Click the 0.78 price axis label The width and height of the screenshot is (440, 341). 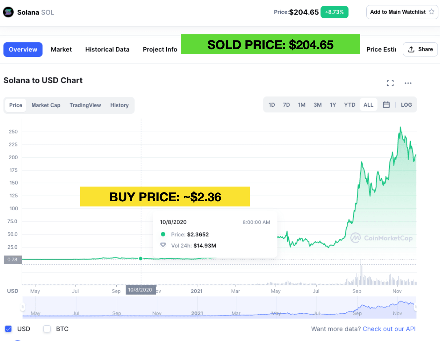[13, 259]
